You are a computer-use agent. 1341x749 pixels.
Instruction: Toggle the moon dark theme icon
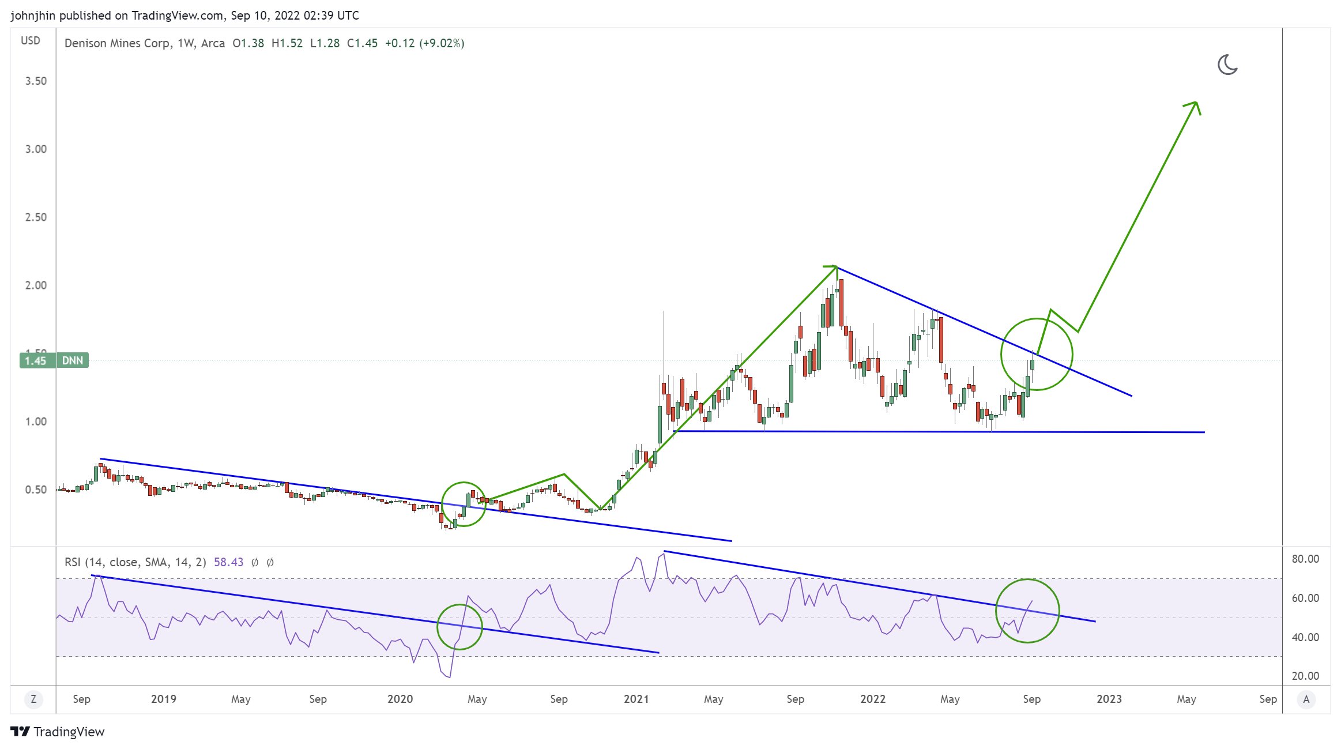[1227, 65]
